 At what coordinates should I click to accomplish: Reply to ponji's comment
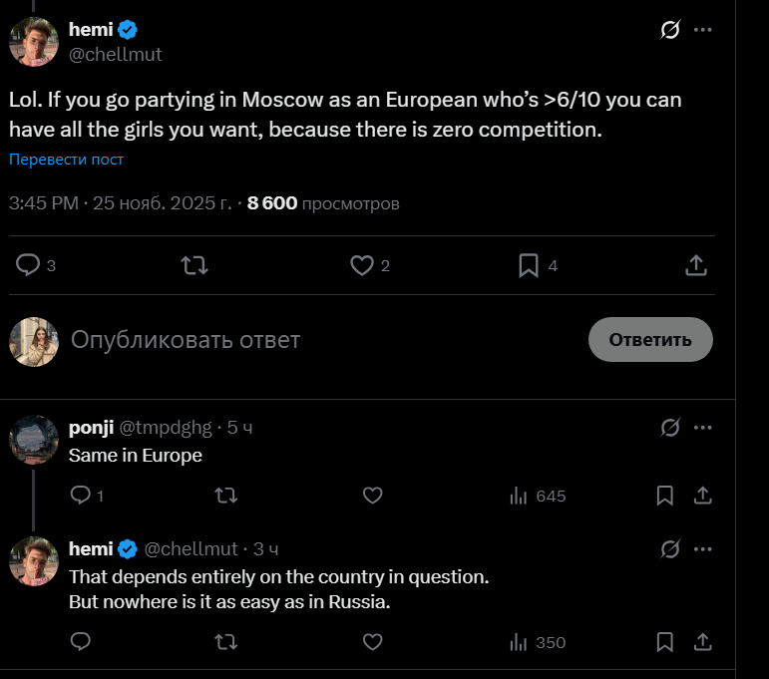click(81, 496)
